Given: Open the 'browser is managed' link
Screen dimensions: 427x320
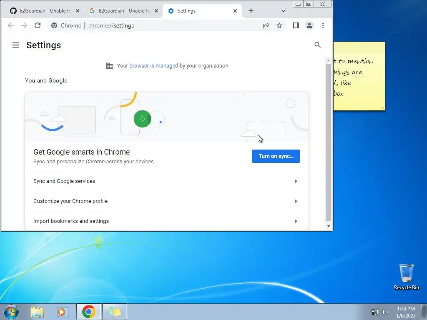Looking at the screenshot, I should 153,65.
